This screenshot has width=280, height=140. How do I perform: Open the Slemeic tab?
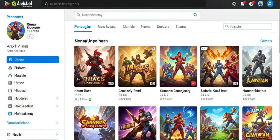[x=129, y=27]
